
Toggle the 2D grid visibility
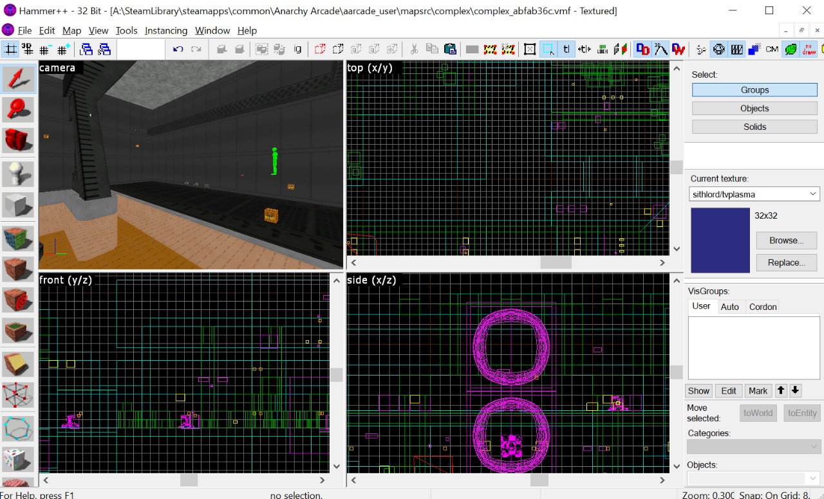tap(11, 49)
